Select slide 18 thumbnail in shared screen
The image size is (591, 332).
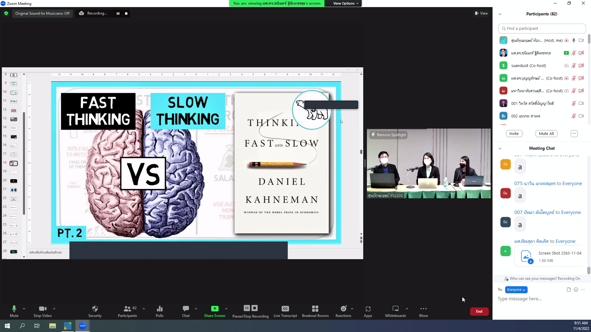click(14, 163)
